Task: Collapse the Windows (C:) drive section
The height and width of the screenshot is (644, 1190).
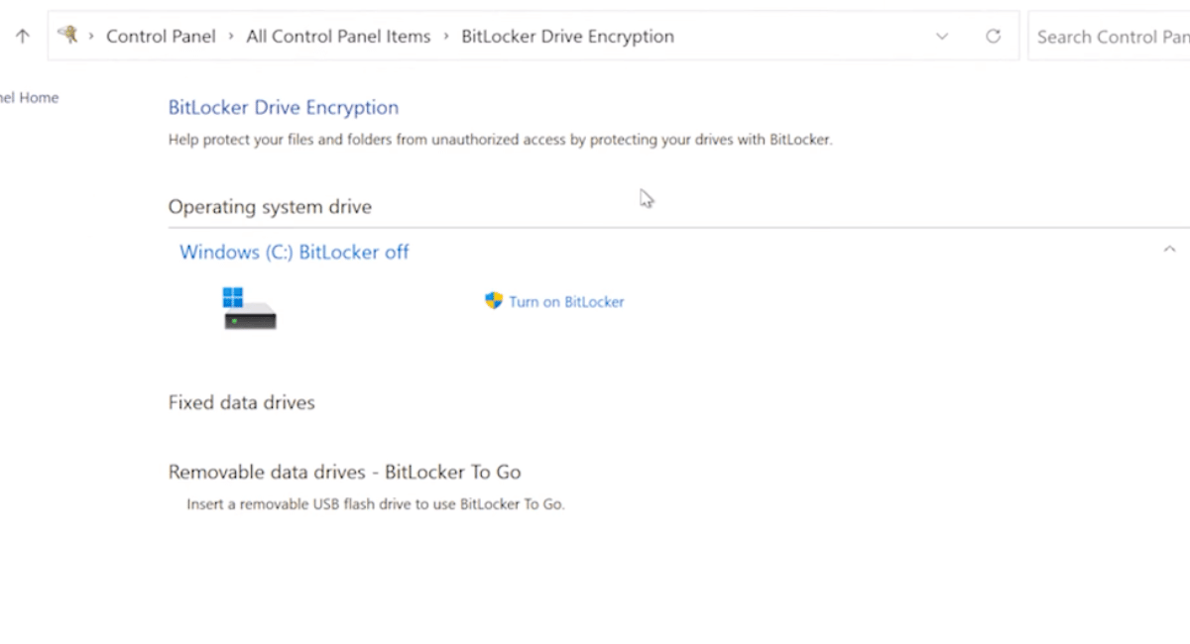Action: [1169, 250]
